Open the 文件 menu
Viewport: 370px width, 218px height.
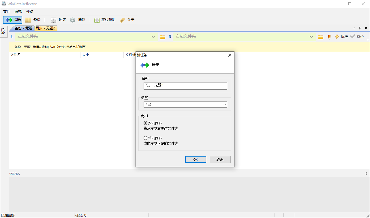click(x=7, y=12)
